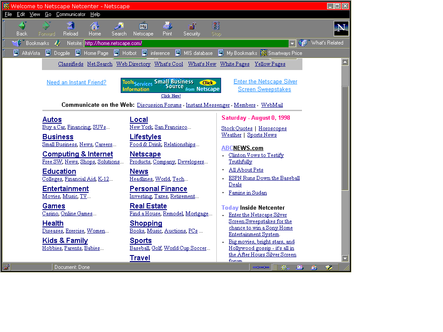Click the Small Business Source banner ad
This screenshot has width=443, height=332.
click(x=170, y=85)
